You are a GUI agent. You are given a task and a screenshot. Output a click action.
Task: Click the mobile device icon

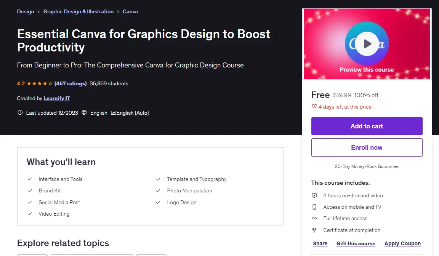click(314, 207)
